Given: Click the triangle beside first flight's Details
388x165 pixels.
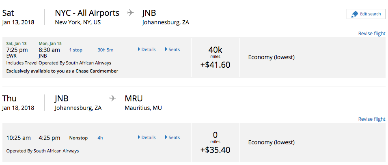Looking at the screenshot, I should (139, 49).
